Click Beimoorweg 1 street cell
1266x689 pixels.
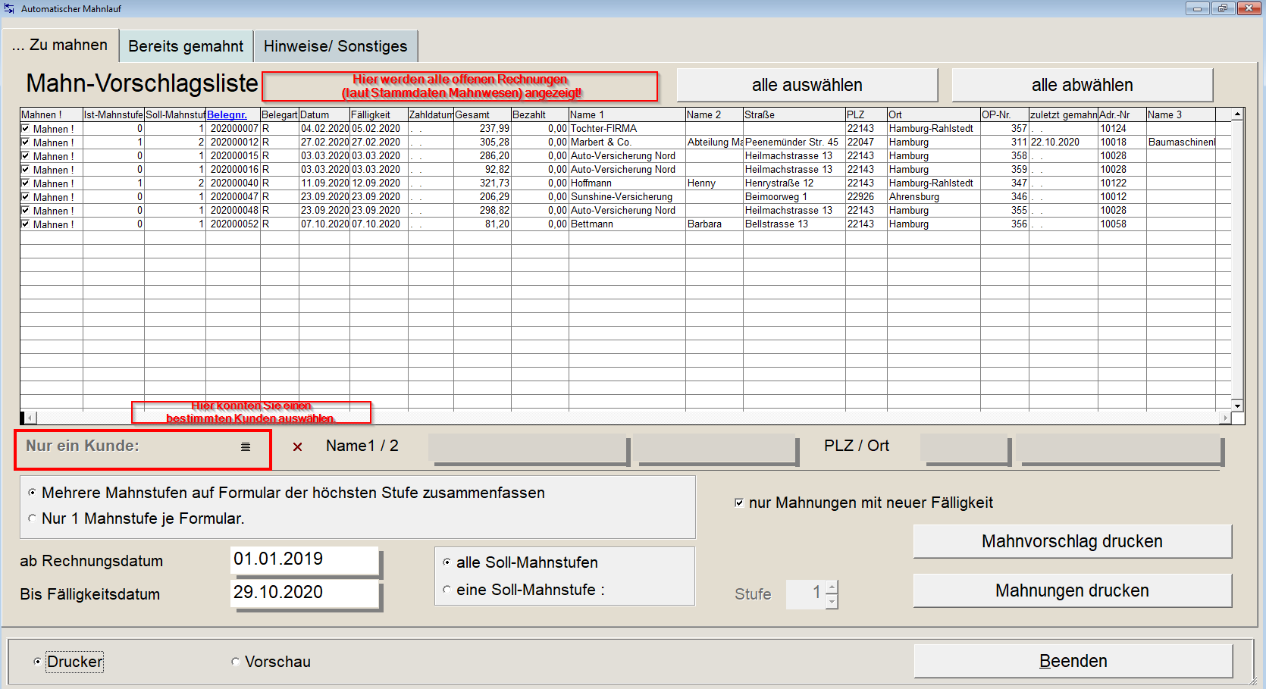(x=794, y=197)
